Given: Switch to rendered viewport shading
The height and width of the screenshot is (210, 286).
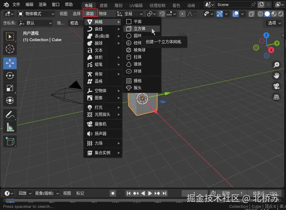Looking at the screenshot, I should 281,14.
